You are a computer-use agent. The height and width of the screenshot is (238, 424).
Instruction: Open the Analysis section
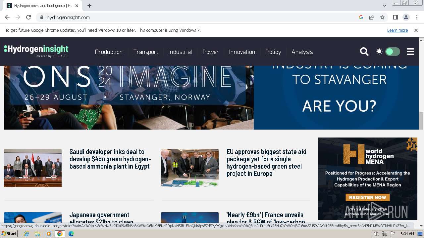coord(302,52)
